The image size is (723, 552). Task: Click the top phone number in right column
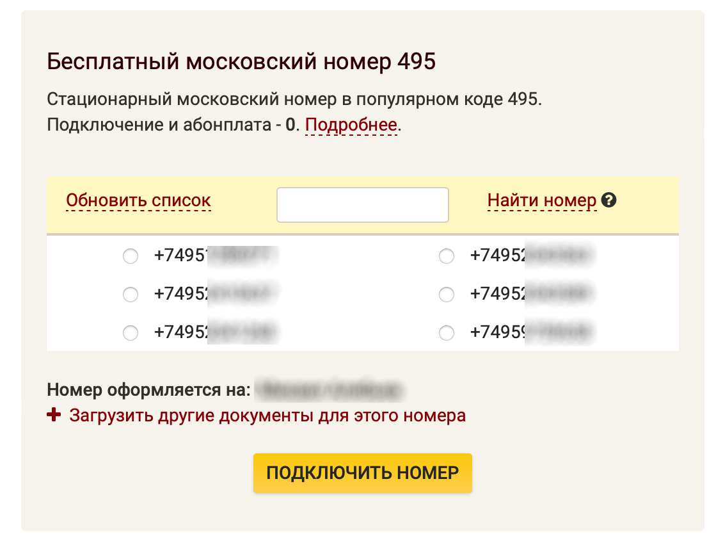click(x=532, y=256)
